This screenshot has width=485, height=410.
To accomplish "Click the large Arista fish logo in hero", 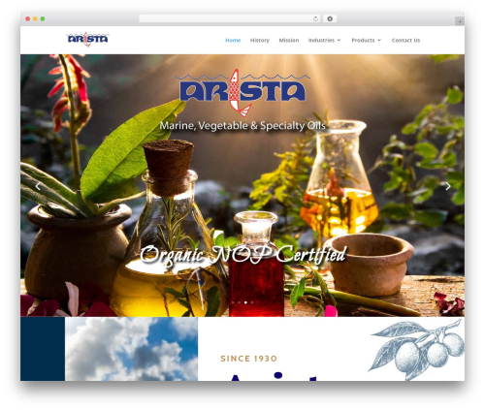I will [242, 92].
